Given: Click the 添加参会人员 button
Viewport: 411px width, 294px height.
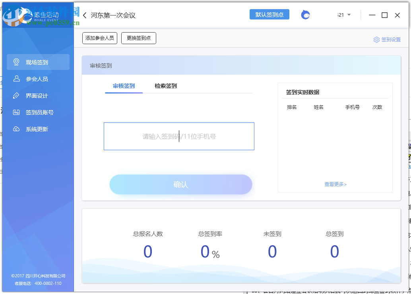Looking at the screenshot, I should 99,38.
